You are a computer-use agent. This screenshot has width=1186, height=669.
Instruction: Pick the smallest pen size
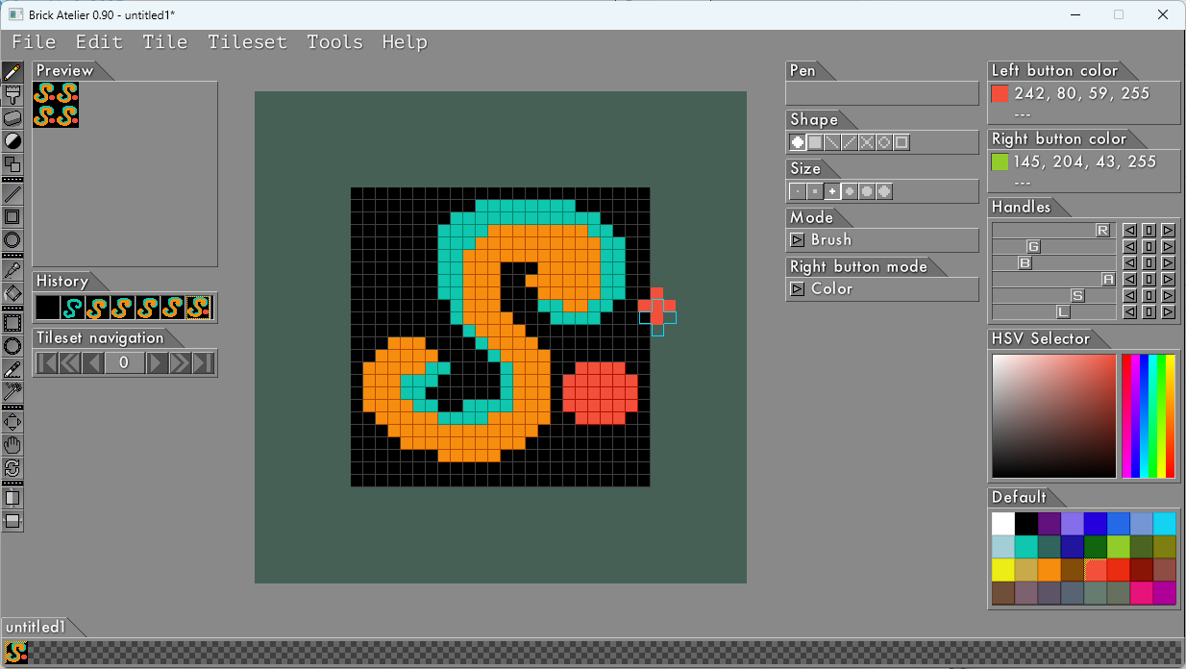coord(798,191)
